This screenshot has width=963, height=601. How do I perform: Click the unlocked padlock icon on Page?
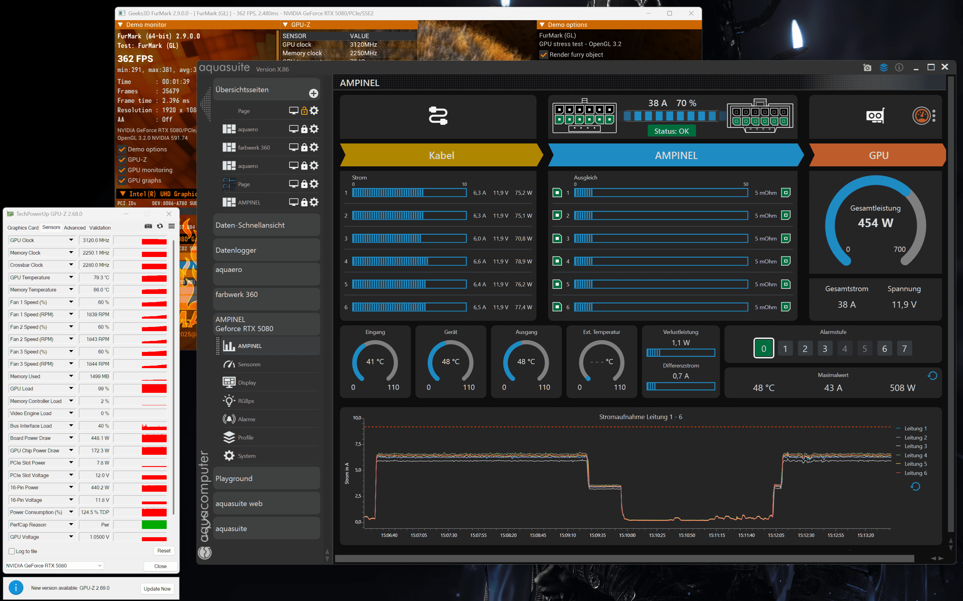point(304,111)
